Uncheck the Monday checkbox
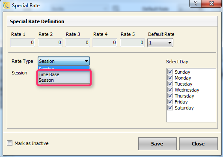The height and width of the screenshot is (157, 223). tap(170, 77)
